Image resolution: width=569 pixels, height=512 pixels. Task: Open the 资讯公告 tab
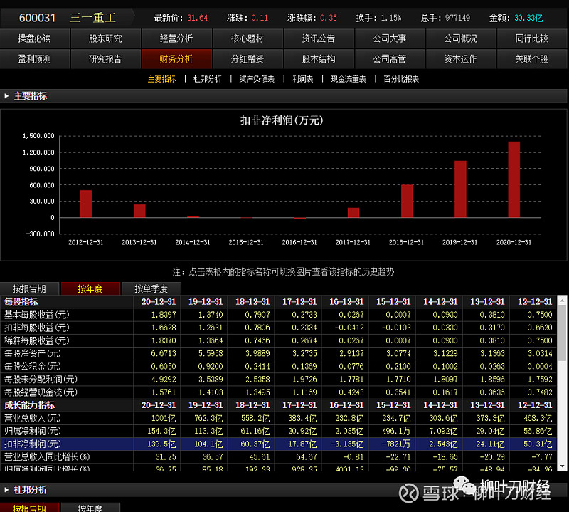(319, 38)
